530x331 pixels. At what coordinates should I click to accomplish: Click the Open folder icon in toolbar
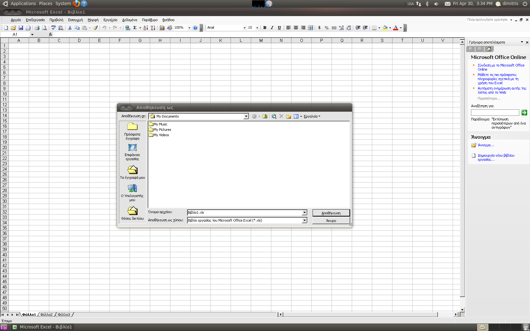tap(13, 28)
